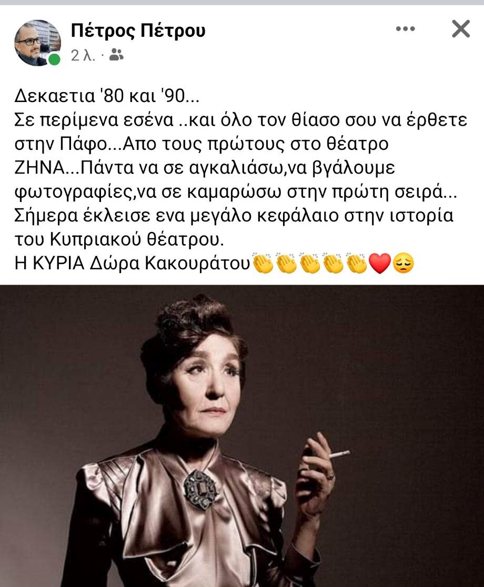Click the text "του Κυπριακού θέατρου."
Screen dimensions: 484x587
(119, 240)
